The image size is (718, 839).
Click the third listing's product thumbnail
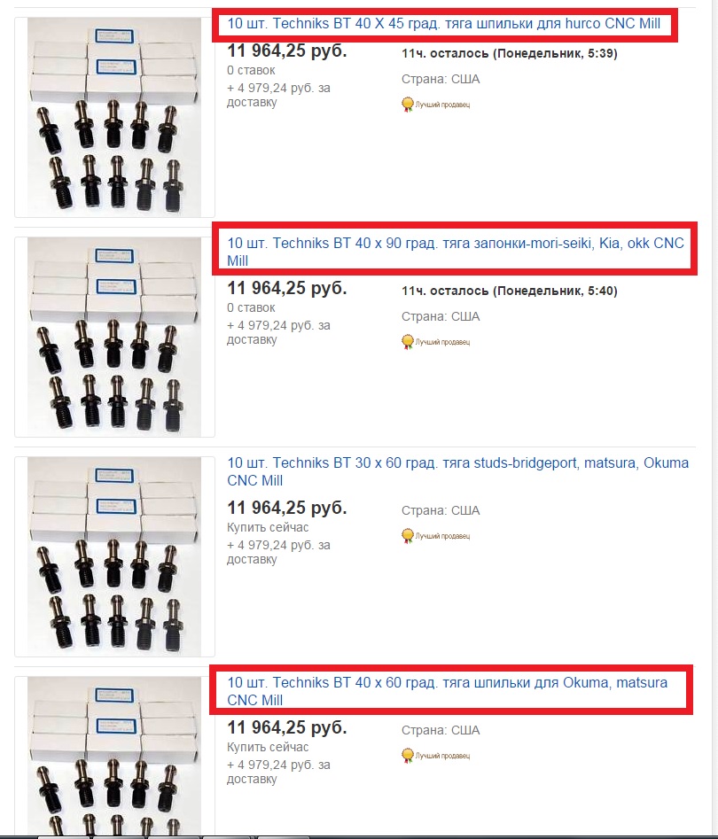tap(114, 556)
